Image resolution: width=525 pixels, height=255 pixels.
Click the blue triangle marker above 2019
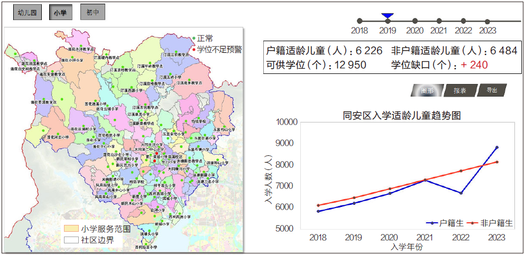[388, 16]
